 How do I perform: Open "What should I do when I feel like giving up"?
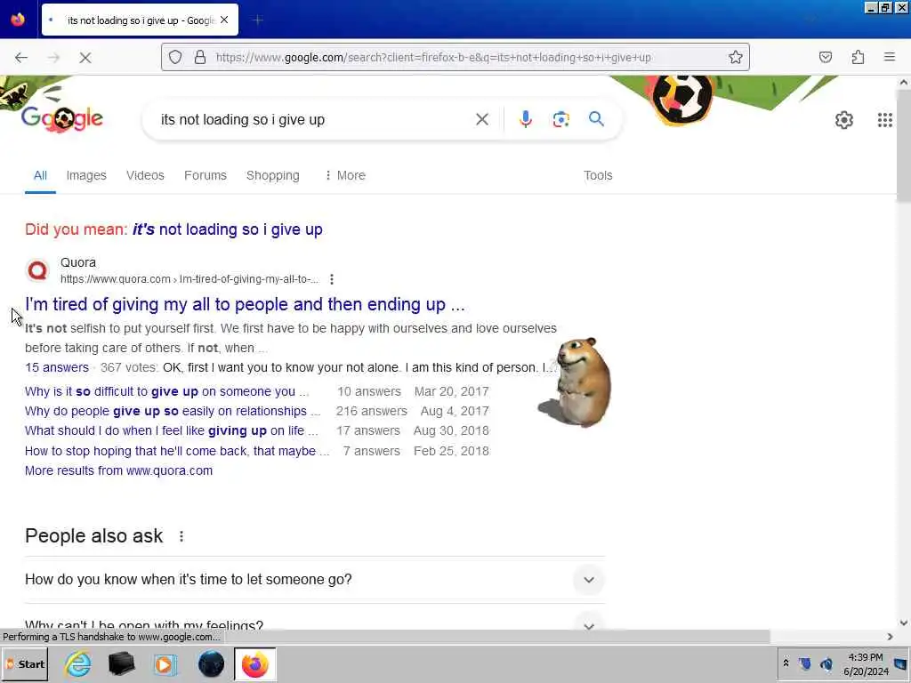pos(172,431)
